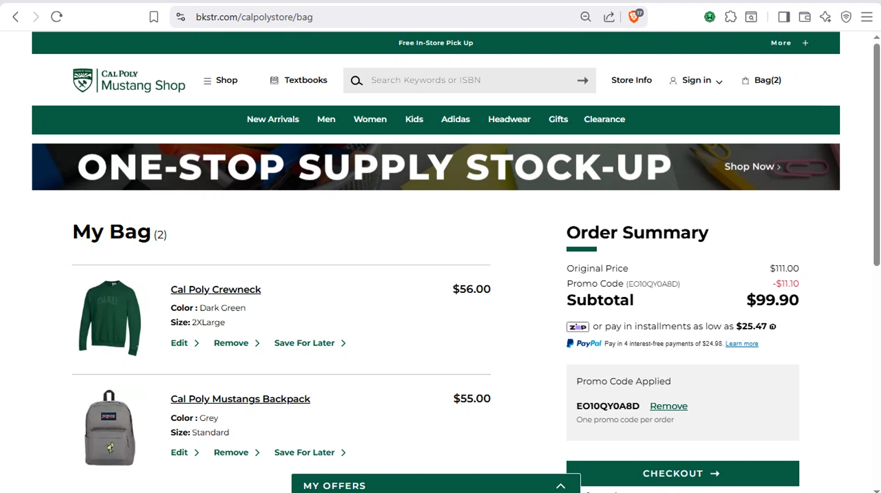This screenshot has width=881, height=493.
Task: Click PayPal Learn more link
Action: click(x=742, y=344)
